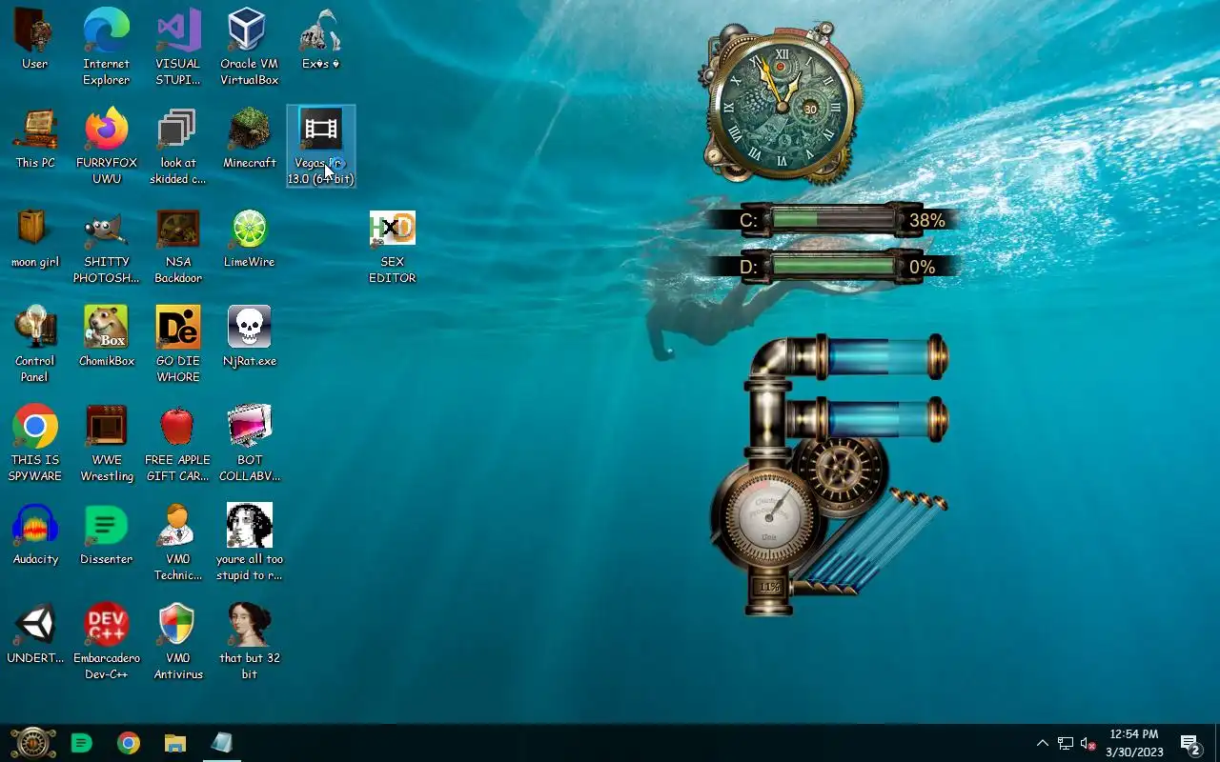
Task: Open the Dissenter shortcut
Action: pos(107,535)
